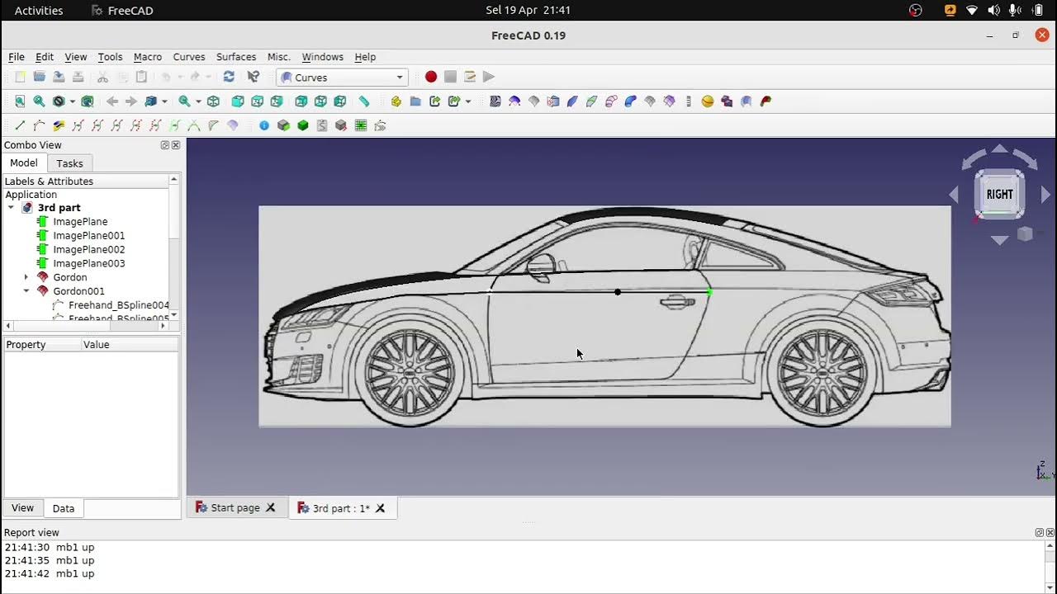1057x594 pixels.
Task: Rotate view with navigation cube right arrow
Action: pos(1045,195)
